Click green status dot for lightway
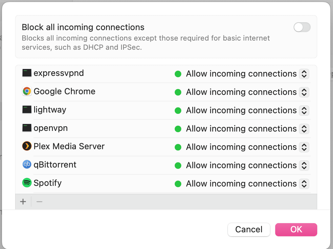The height and width of the screenshot is (249, 333). tap(178, 111)
